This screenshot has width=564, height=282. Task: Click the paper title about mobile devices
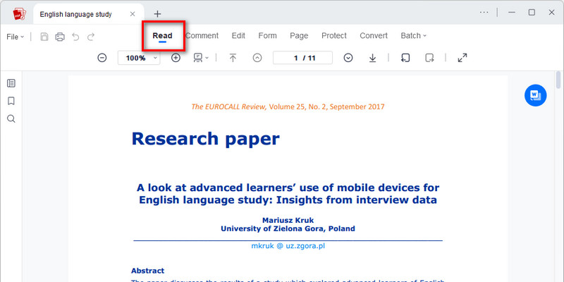[x=288, y=193]
